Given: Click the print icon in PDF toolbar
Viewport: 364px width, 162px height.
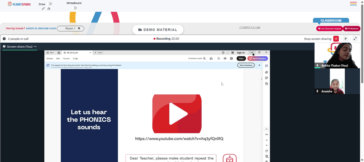Looking at the screenshot, I should click(x=232, y=59).
